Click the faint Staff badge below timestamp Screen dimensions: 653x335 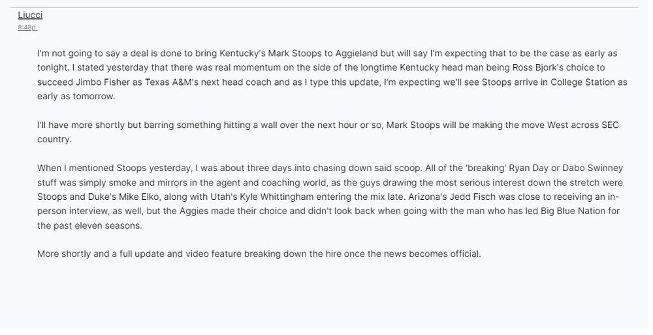pyautogui.click(x=29, y=38)
